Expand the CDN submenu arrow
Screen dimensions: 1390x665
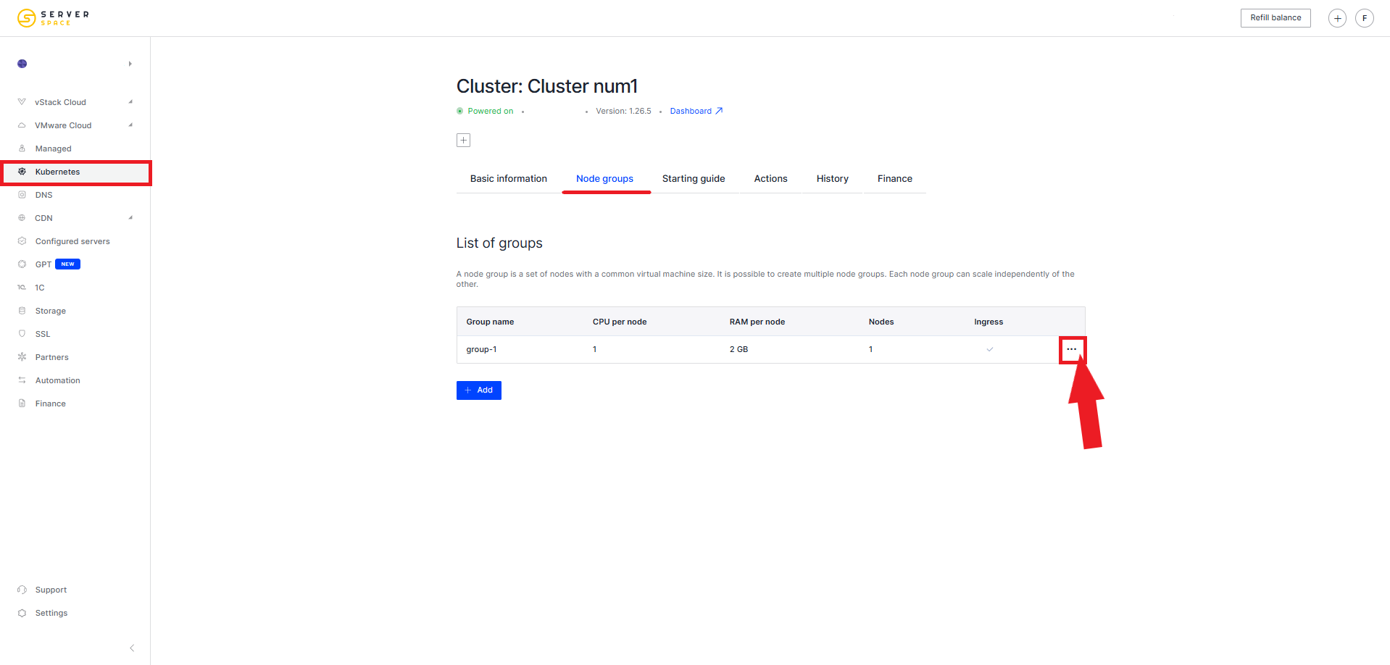click(130, 217)
